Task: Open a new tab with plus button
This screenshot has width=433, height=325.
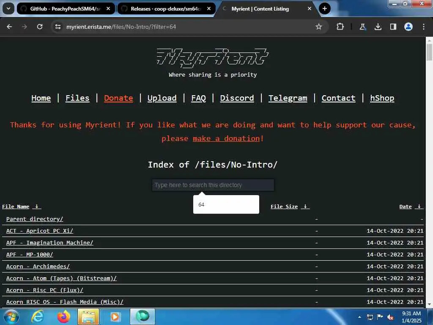Action: coord(324,8)
